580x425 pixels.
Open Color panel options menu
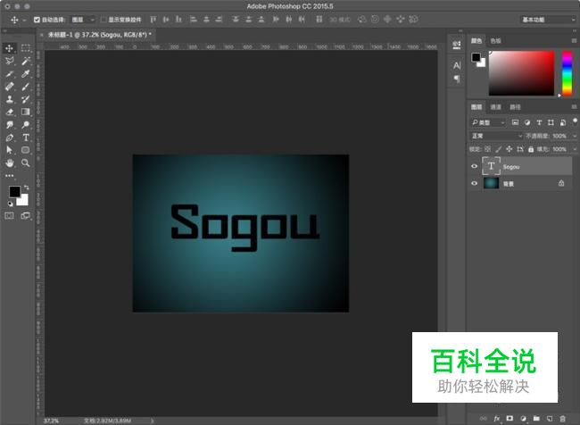[x=574, y=41]
